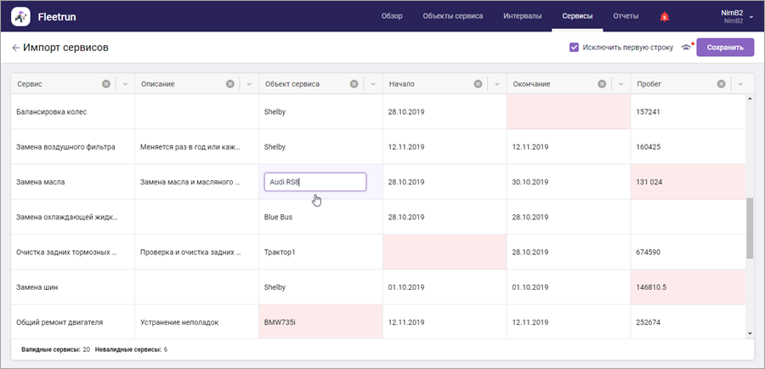Click the connection status icon near Сохранить

(x=687, y=48)
